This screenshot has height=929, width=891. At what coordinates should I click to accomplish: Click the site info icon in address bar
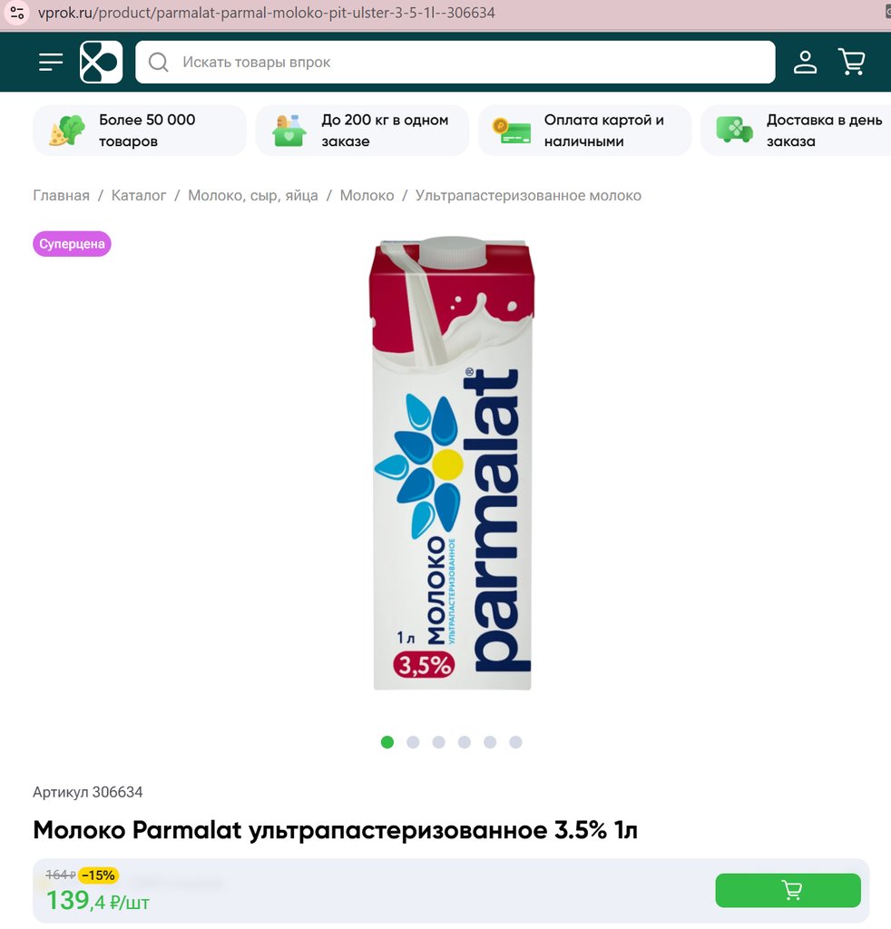pos(17,13)
